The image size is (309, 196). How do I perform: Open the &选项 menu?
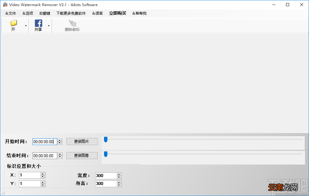coord(28,13)
